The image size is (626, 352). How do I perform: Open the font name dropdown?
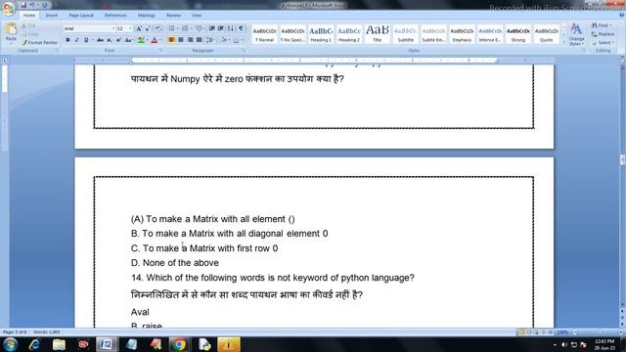point(113,28)
